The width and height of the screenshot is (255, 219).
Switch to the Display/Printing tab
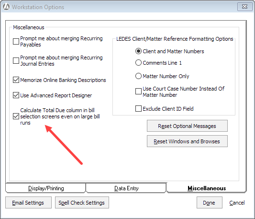46,188
